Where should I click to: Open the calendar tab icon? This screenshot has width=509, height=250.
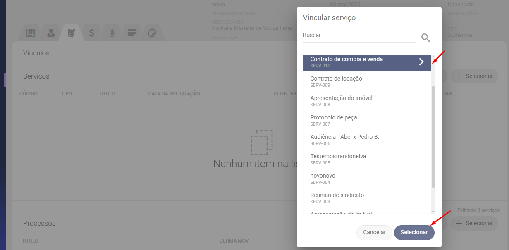pyautogui.click(x=31, y=33)
